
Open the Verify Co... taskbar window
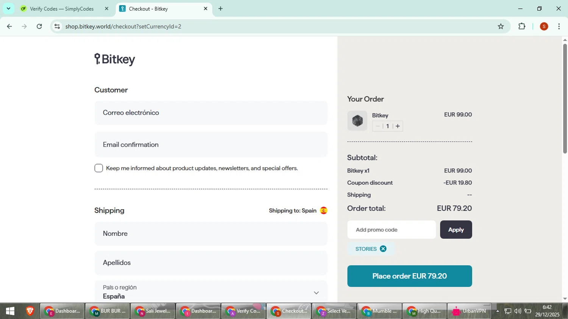pos(243,311)
